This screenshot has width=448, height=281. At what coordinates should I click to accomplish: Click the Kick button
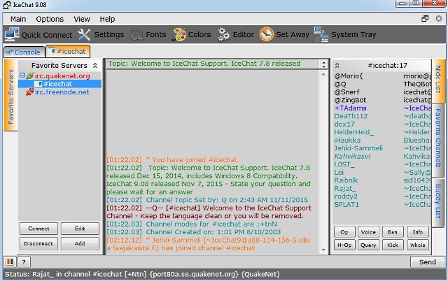393,245
